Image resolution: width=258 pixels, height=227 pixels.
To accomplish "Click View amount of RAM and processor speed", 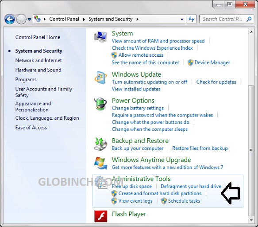I will click(158, 41).
